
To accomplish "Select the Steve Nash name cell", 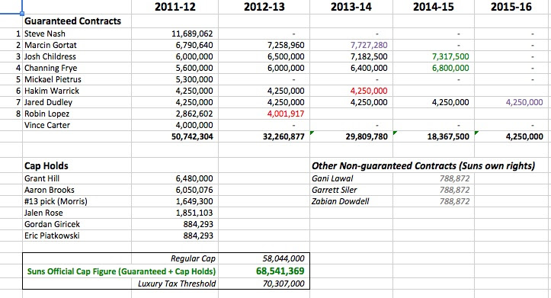I will (x=77, y=34).
